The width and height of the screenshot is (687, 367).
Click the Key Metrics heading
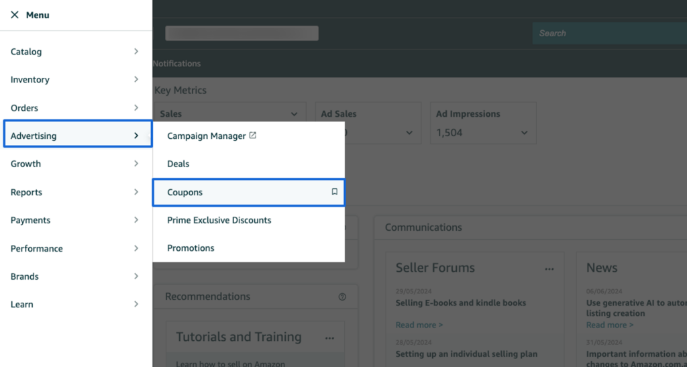(x=180, y=90)
